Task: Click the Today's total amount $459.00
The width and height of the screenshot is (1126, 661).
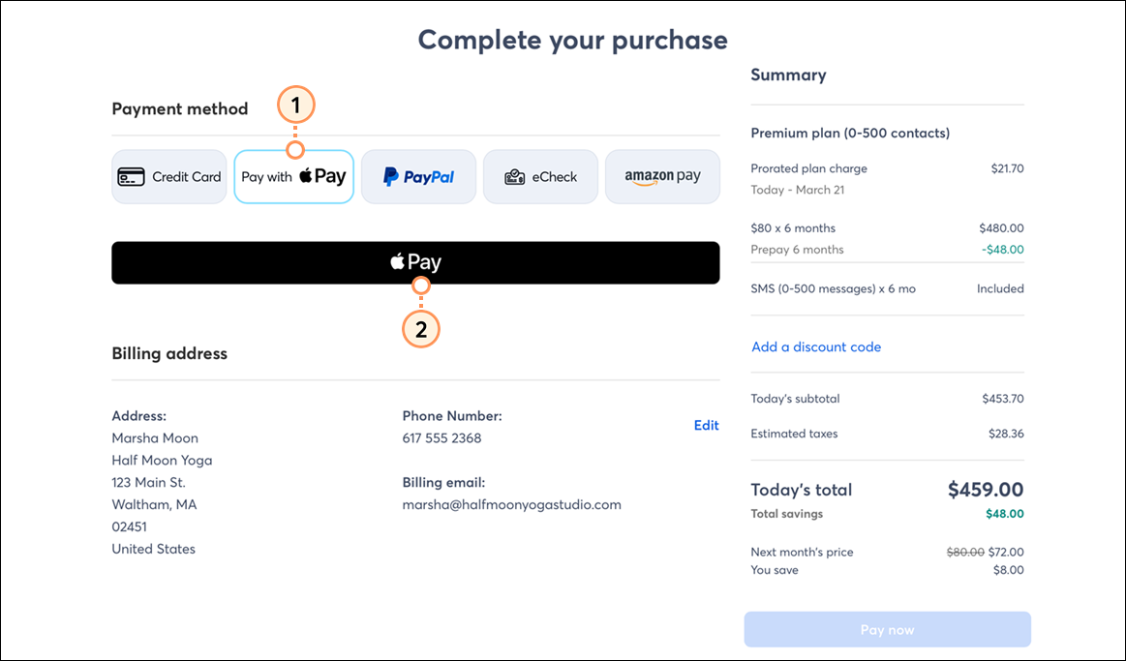Action: point(986,490)
